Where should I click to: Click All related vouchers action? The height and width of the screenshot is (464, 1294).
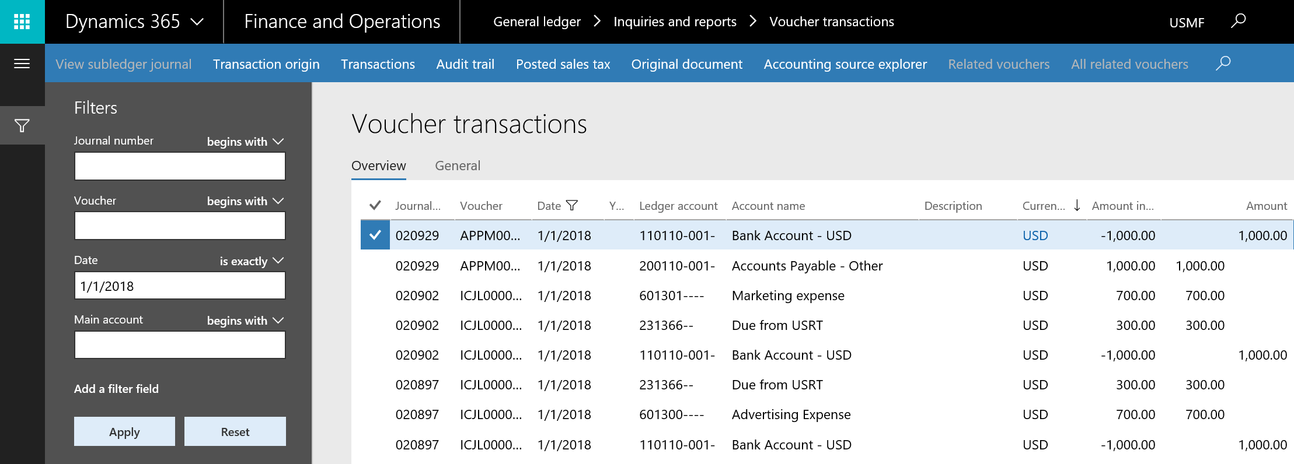point(1129,64)
